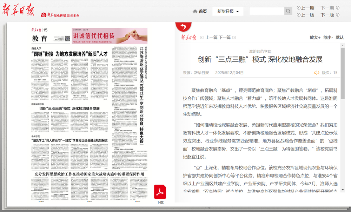Image resolution: width=351 pixels, height=212 pixels.
Task: Switch to next page (下一版)
Action: click(x=329, y=15)
